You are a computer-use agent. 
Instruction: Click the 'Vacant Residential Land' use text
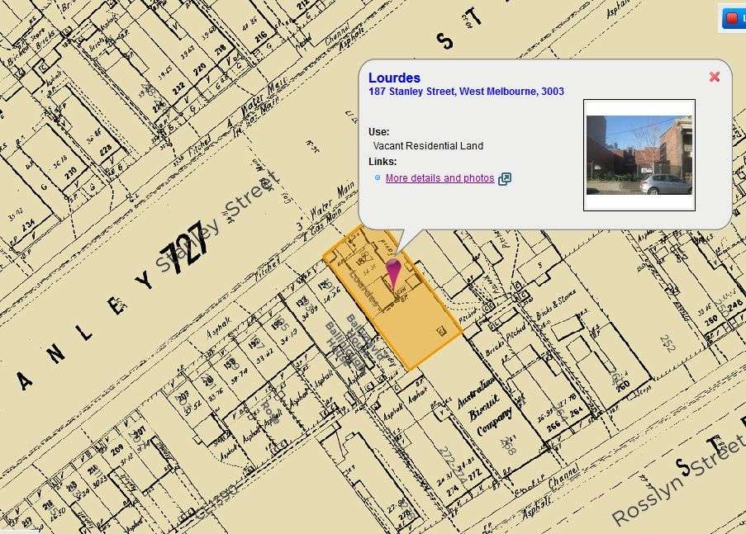[428, 146]
